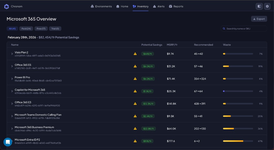Click the $22.8K/Yr savings badge
Screen dimensions: 274x150
(x=148, y=129)
